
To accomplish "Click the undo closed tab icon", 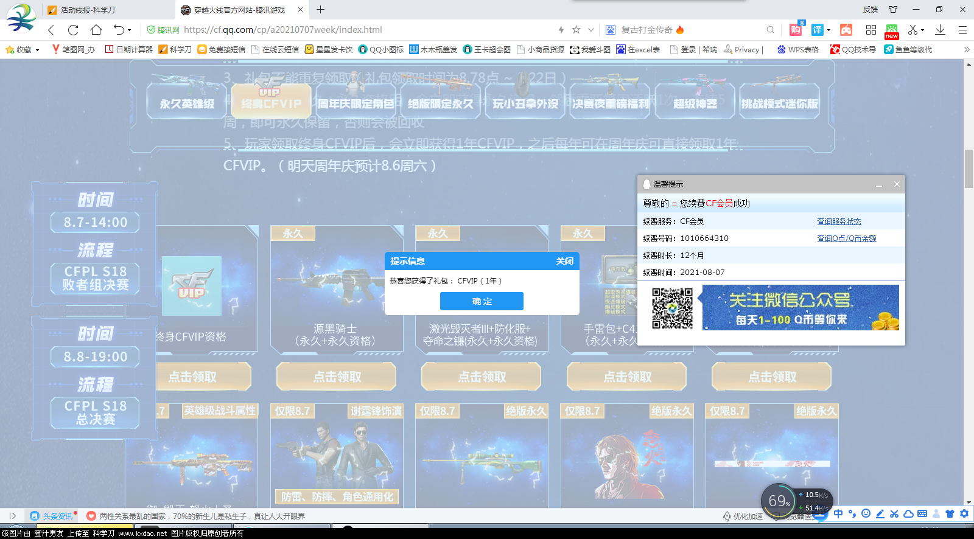I will (119, 30).
